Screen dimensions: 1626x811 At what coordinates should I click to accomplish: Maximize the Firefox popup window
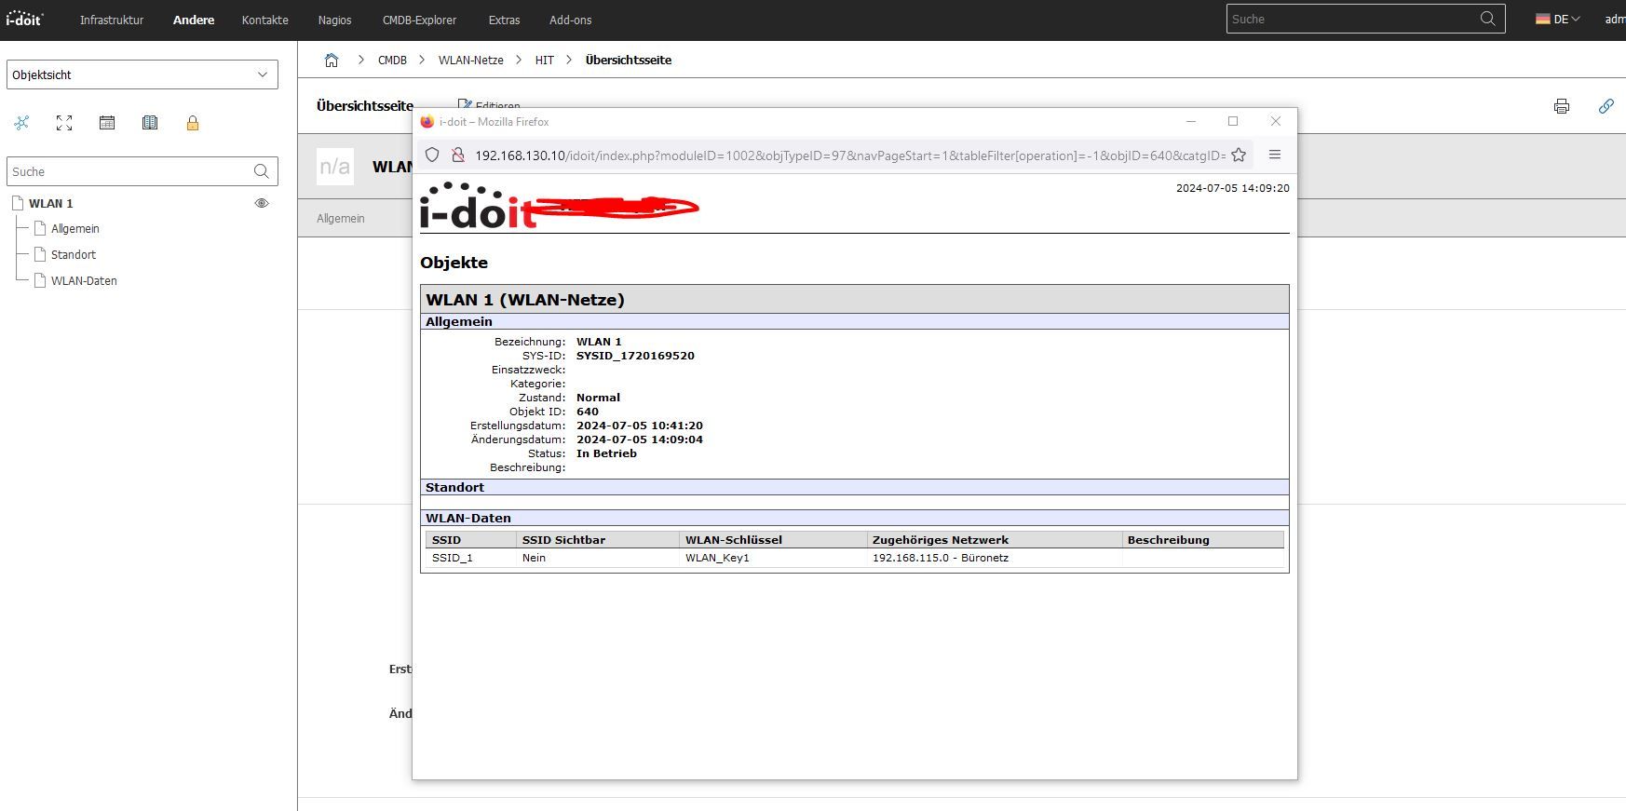point(1233,121)
